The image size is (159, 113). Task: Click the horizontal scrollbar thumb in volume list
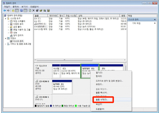[x=65, y=60]
